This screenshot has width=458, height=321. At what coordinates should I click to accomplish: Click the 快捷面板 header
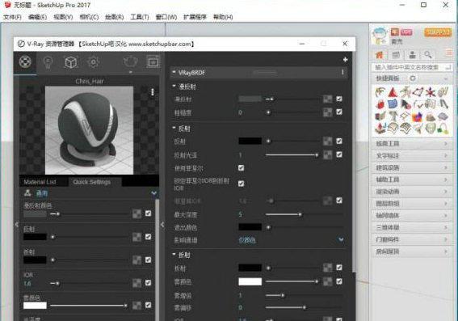click(388, 78)
